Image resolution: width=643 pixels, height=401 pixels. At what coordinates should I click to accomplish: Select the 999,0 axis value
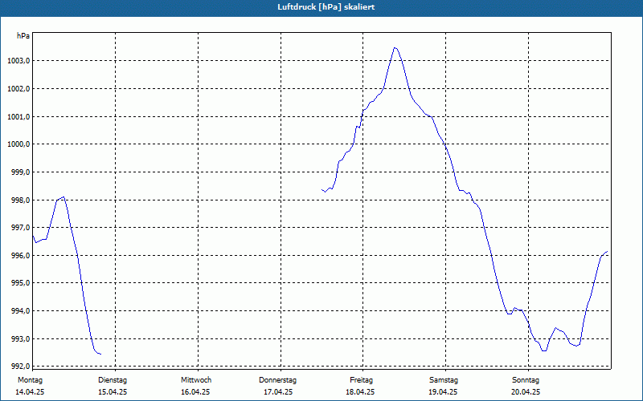pyautogui.click(x=20, y=172)
